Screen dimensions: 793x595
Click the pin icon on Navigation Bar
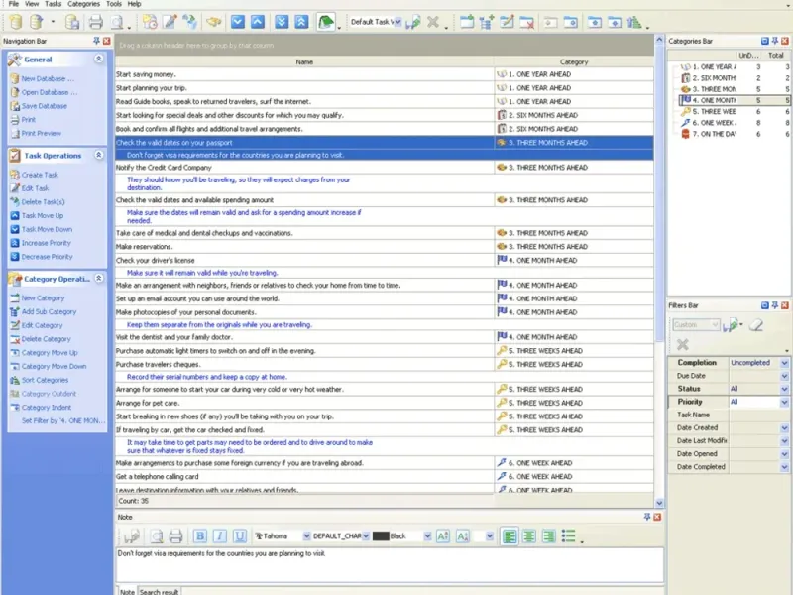tap(96, 41)
